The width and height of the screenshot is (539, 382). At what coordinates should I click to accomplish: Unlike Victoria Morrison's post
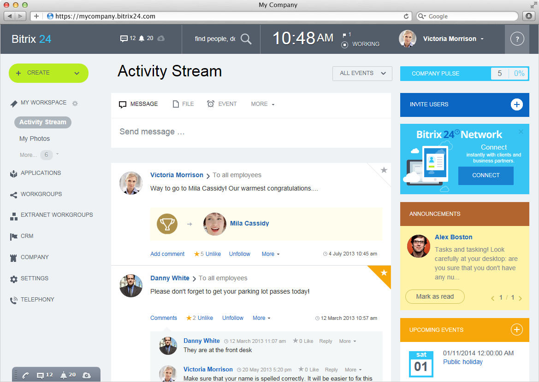click(x=213, y=254)
